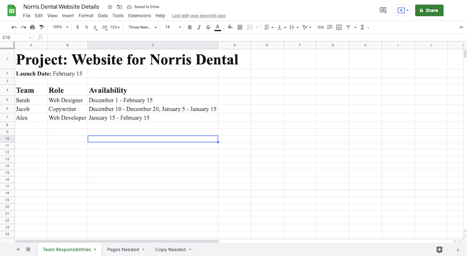Screen dimensions: 467x256
Task: Insert a chart
Action: pyautogui.click(x=339, y=27)
